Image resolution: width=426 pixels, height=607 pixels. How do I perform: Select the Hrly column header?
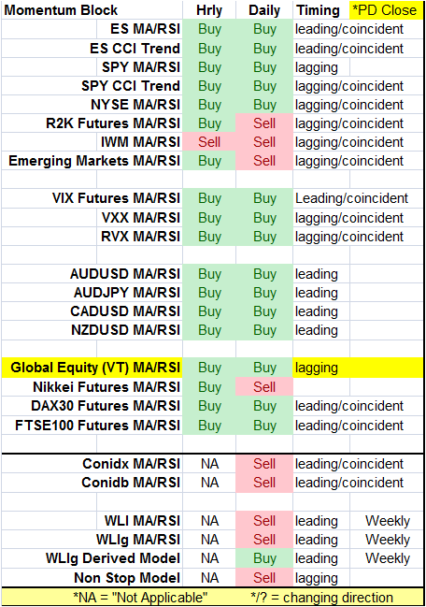209,10
